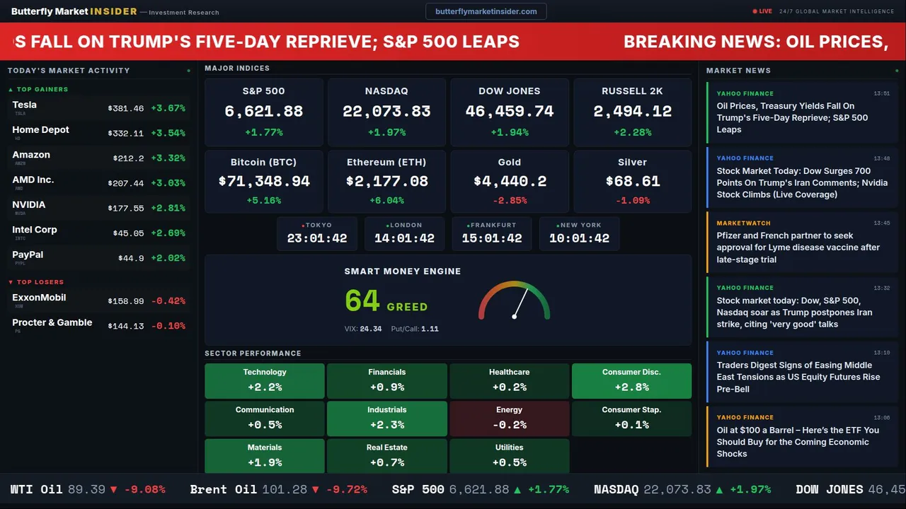Click the butterflymarketinsider.com URL box
Image resolution: width=906 pixels, height=509 pixels.
click(486, 11)
